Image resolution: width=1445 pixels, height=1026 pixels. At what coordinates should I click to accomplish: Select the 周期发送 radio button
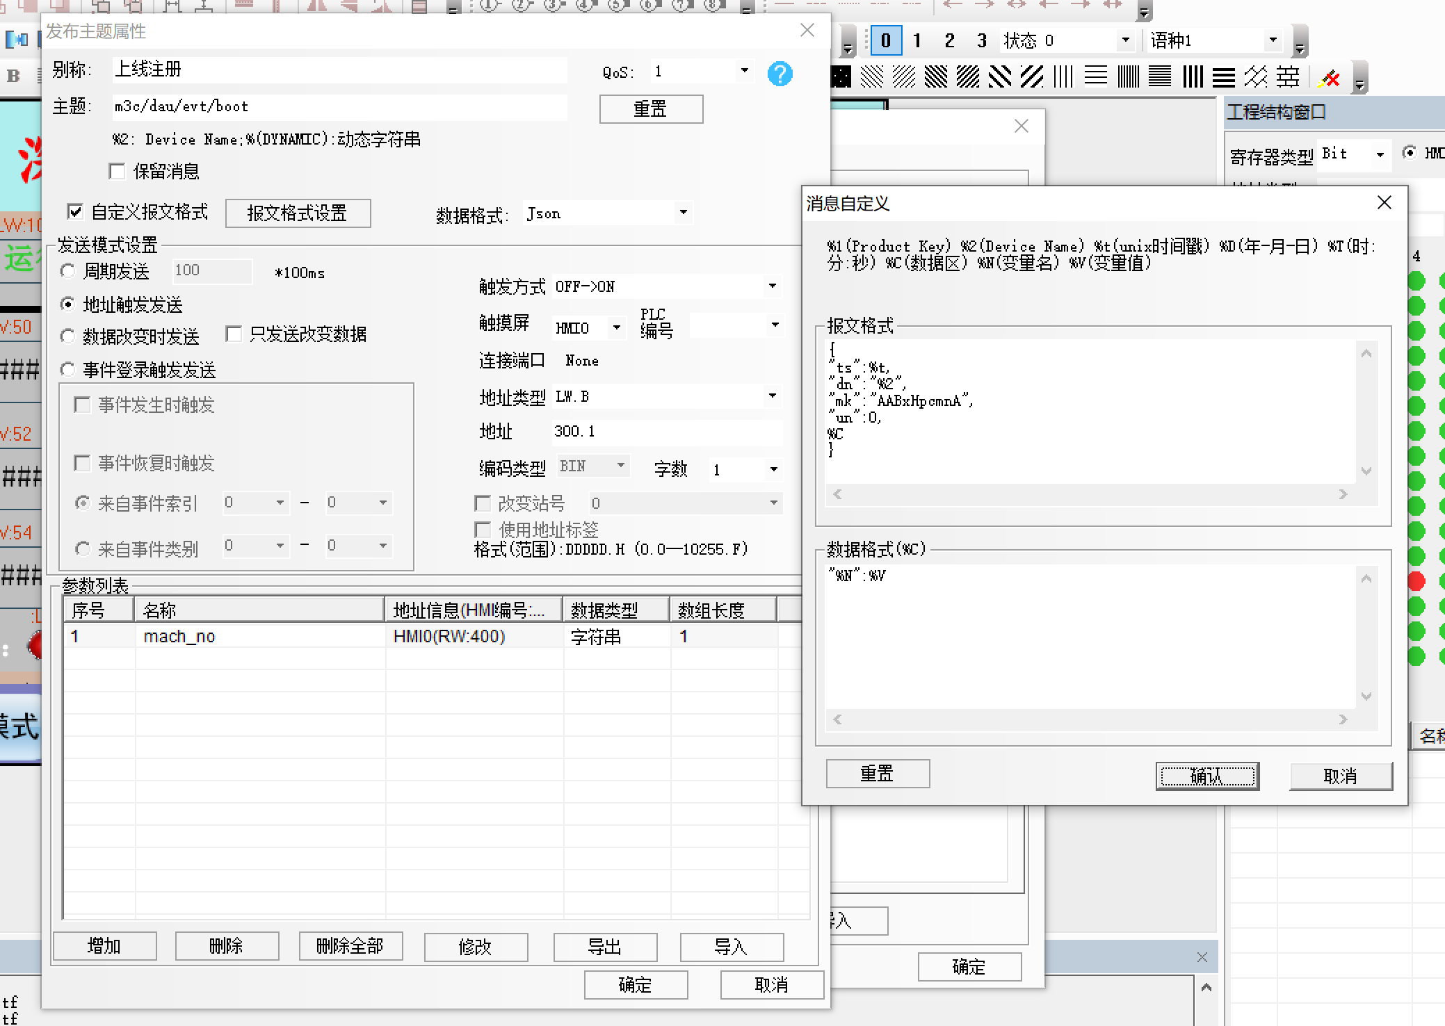(67, 271)
